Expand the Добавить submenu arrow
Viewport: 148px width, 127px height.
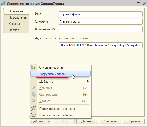coord(88,81)
